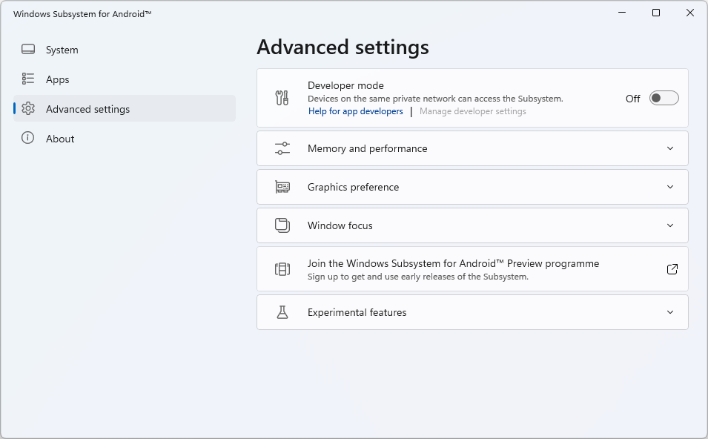This screenshot has width=708, height=439.
Task: Close the Windows Subsystem for Android window
Action: tap(690, 13)
